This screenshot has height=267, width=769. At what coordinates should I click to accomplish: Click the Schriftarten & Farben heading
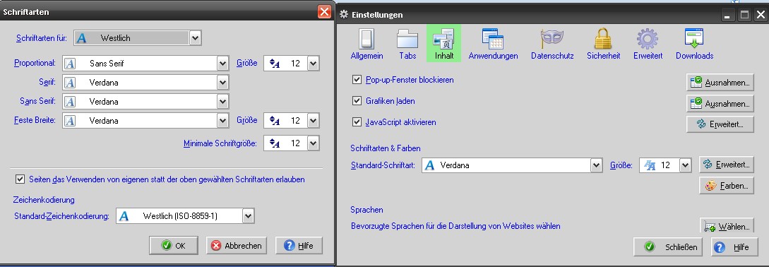tap(386, 148)
